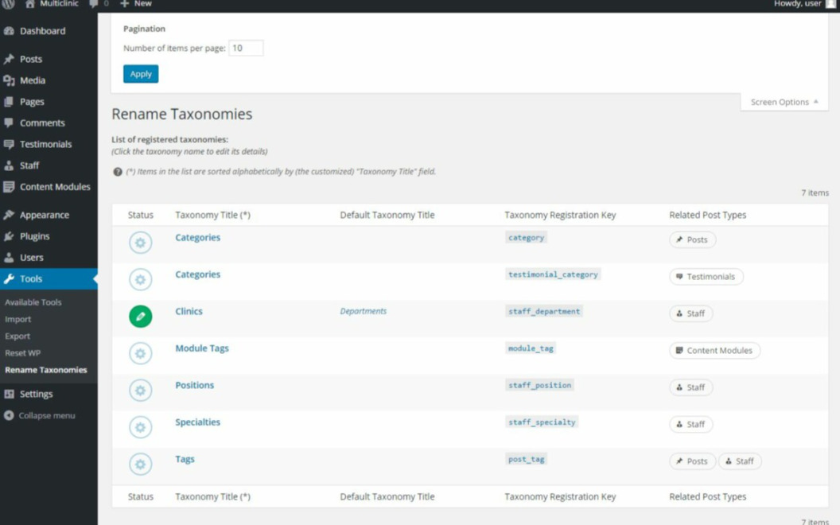Click the Tools wrench icon
The width and height of the screenshot is (840, 525).
(x=9, y=278)
